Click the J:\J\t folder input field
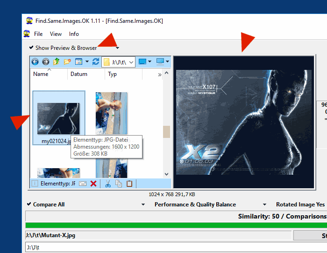The image size is (327, 253). [x=176, y=247]
